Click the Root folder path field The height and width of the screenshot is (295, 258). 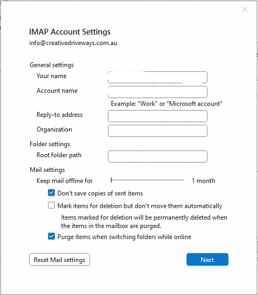pos(158,156)
